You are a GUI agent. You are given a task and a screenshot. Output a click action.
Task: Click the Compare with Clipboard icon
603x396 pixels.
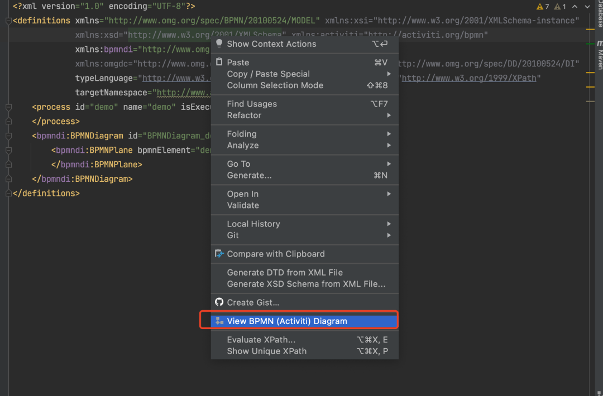219,254
